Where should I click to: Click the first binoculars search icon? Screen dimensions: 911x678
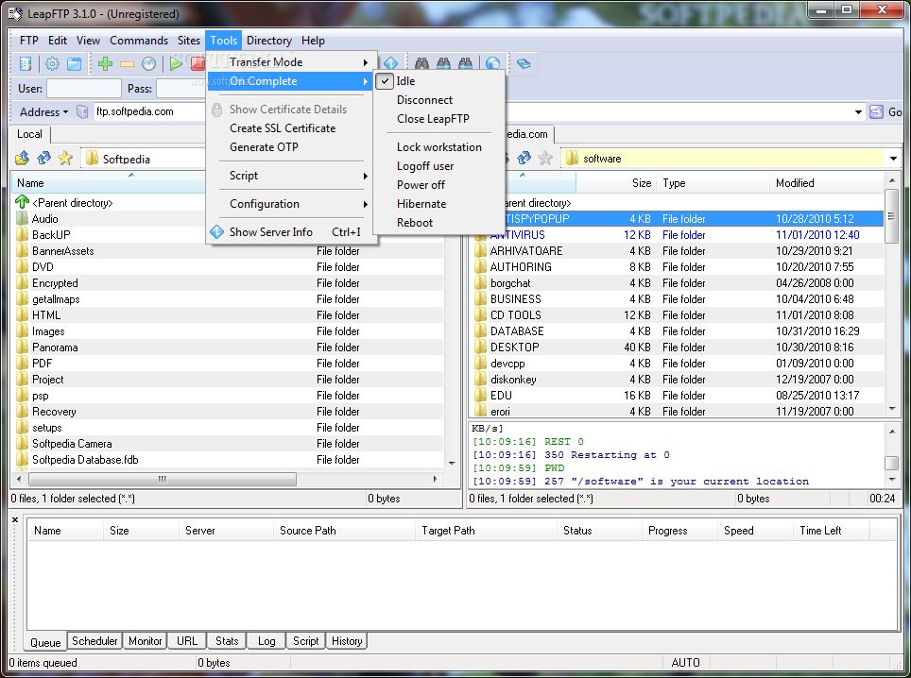421,63
